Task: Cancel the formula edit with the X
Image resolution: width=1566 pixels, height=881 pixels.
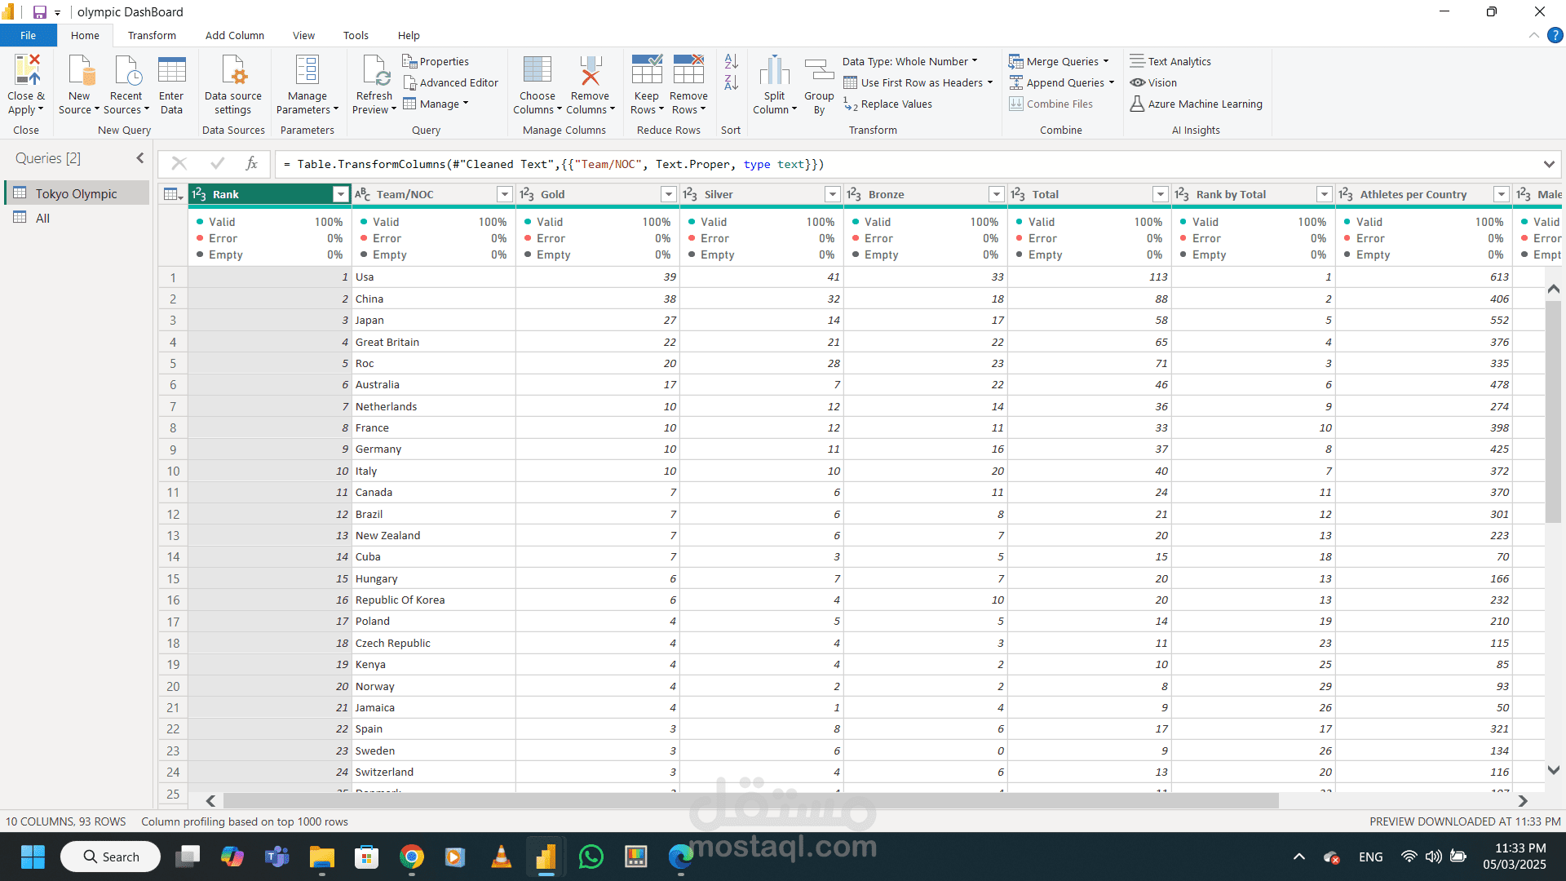Action: point(179,164)
